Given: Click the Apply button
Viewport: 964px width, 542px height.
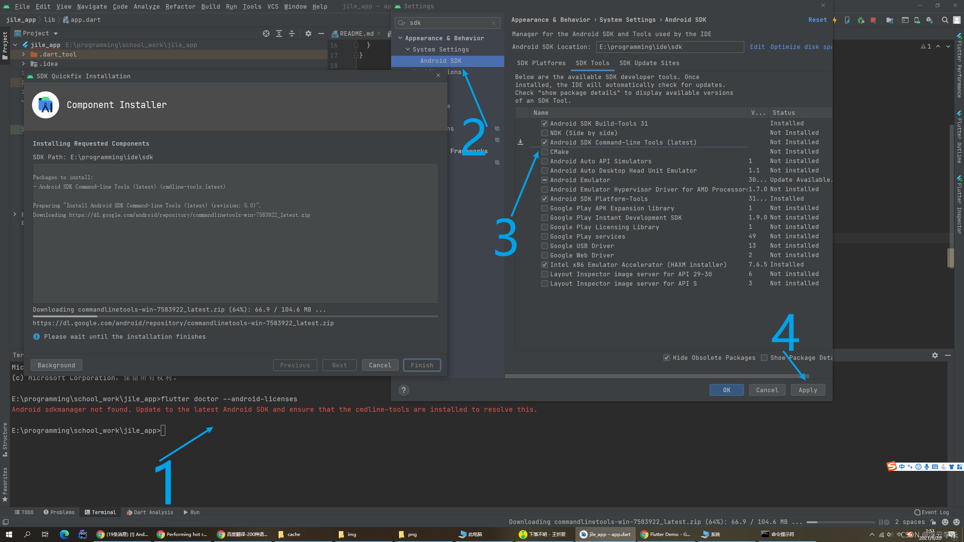Looking at the screenshot, I should (808, 390).
